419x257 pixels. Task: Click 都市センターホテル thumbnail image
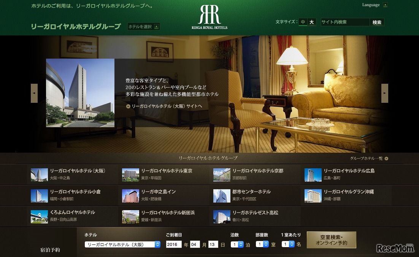click(222, 196)
